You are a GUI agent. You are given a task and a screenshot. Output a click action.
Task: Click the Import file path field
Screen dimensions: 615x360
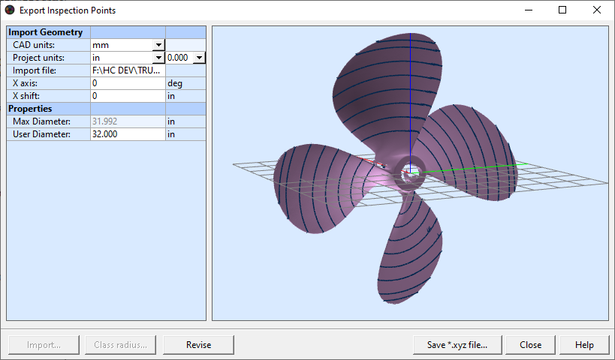[x=128, y=70]
